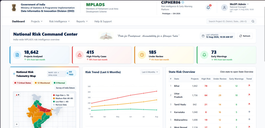Click the Survey of India Datum badge

point(65,88)
